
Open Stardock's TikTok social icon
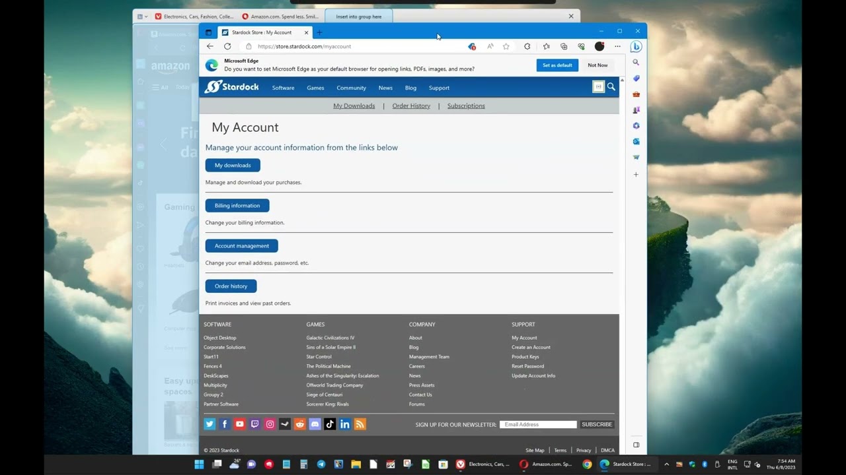330,424
